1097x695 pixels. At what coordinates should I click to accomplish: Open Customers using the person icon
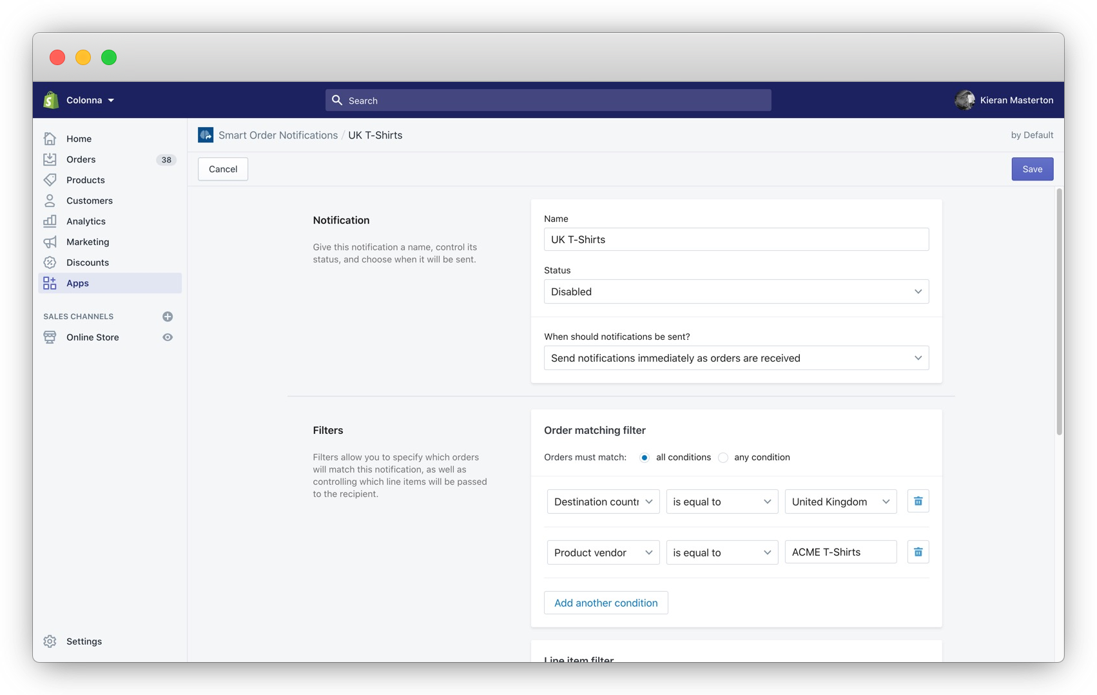click(x=50, y=201)
